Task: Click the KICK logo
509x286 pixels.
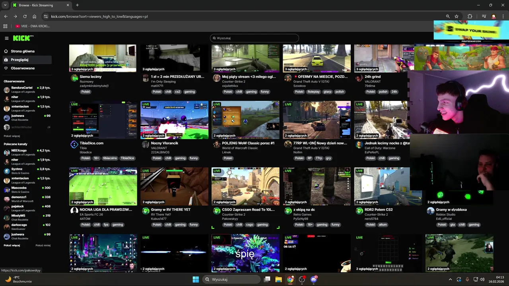Action: pos(23,38)
